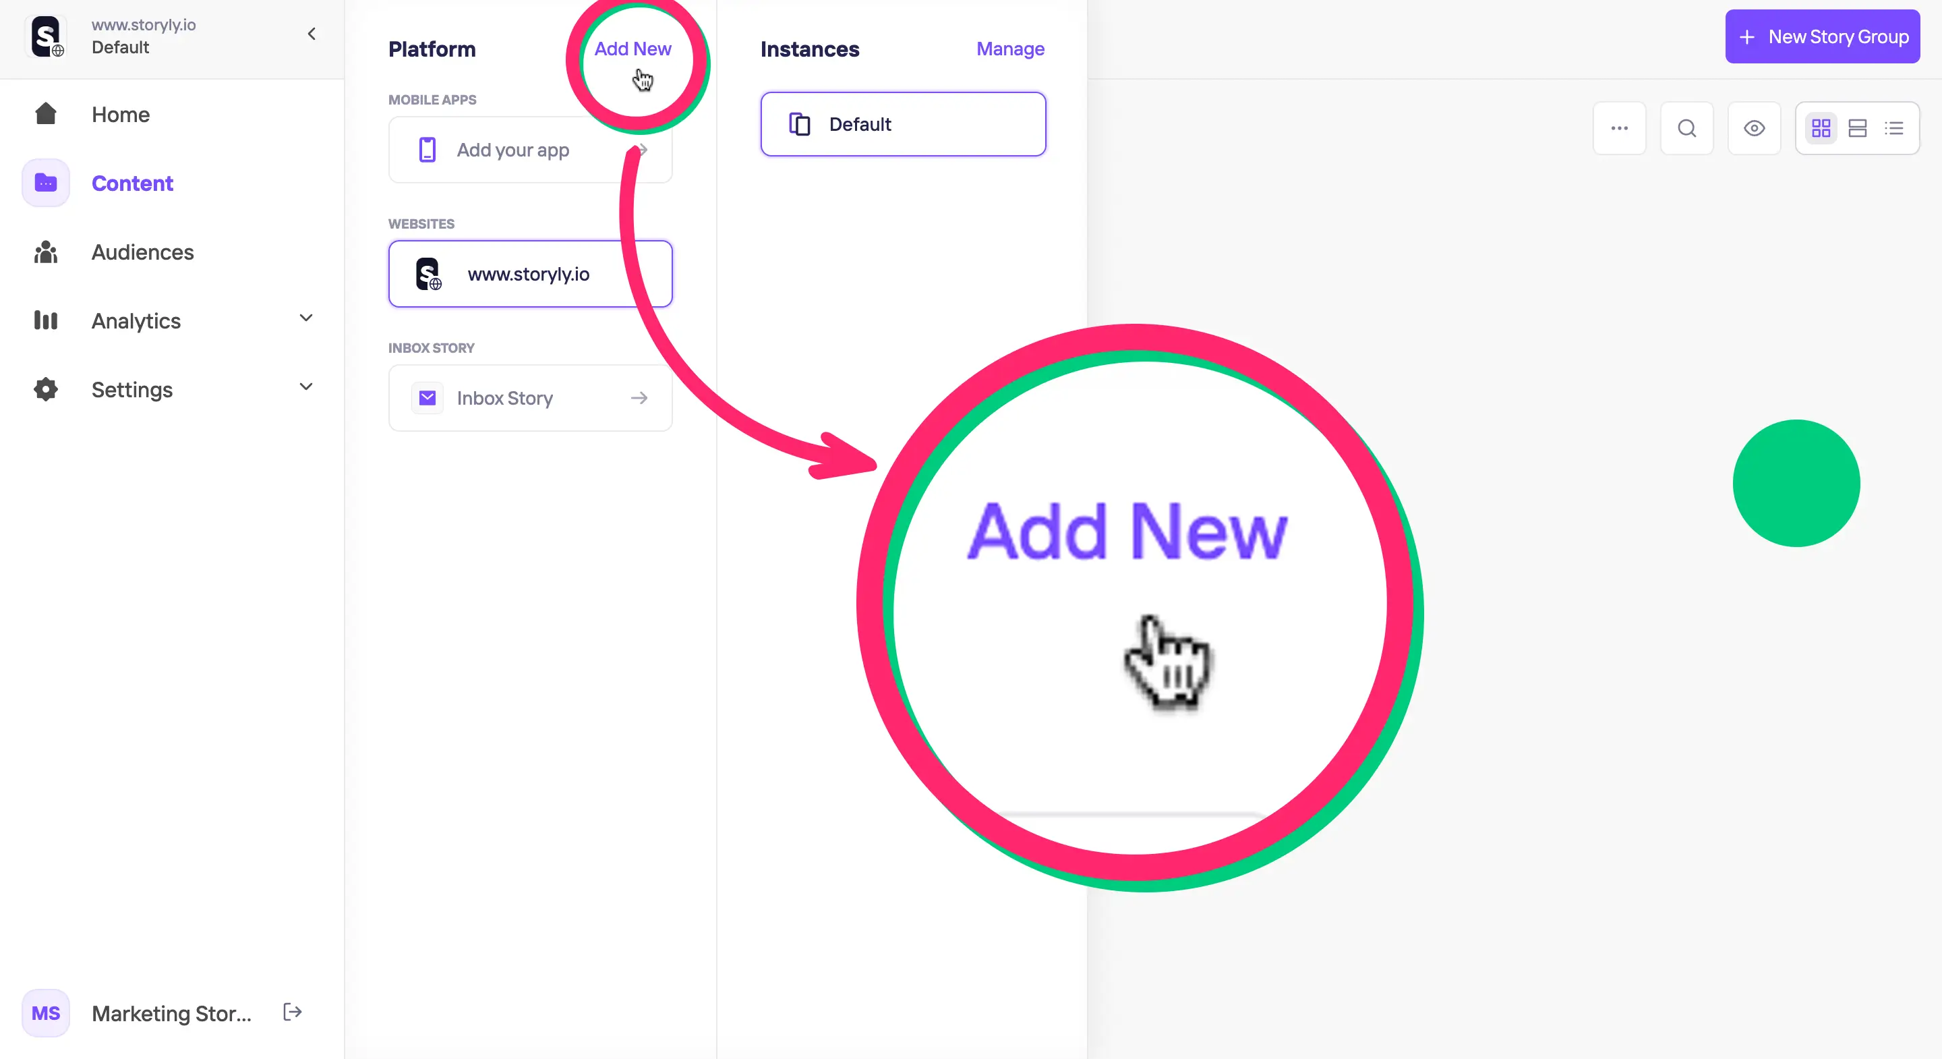Click the eye visibility icon
Image resolution: width=1942 pixels, height=1059 pixels.
pyautogui.click(x=1755, y=127)
